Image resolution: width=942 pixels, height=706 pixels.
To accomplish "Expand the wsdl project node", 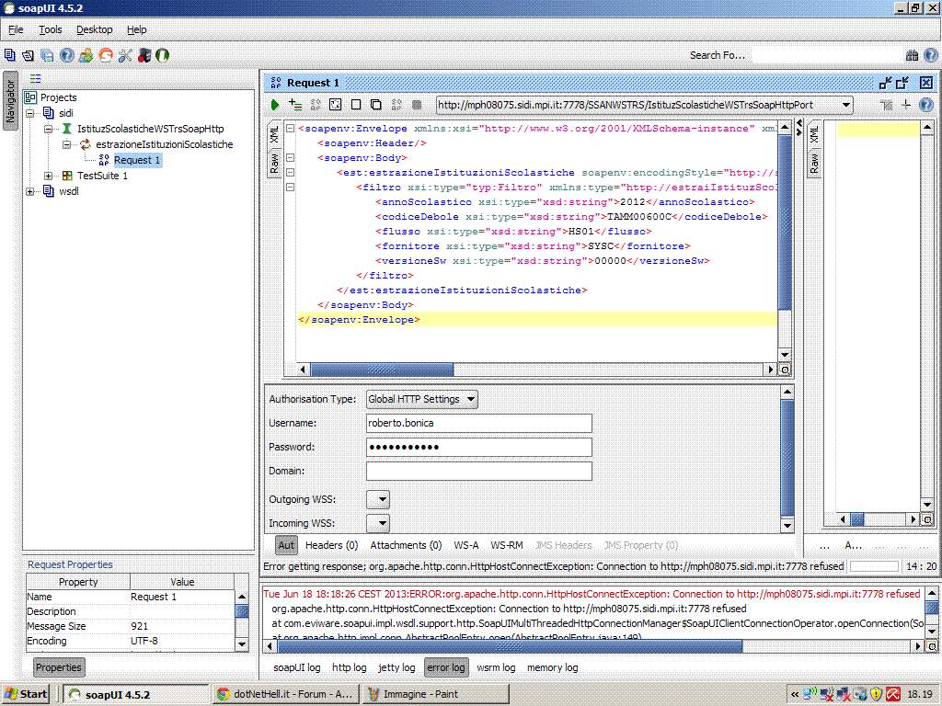I will coord(29,191).
